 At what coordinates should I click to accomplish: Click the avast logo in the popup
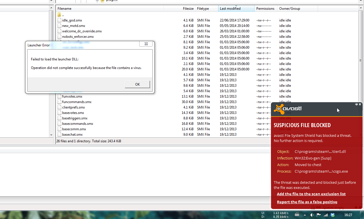288,109
